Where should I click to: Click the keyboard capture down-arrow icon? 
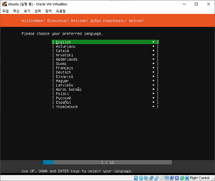[187, 178]
